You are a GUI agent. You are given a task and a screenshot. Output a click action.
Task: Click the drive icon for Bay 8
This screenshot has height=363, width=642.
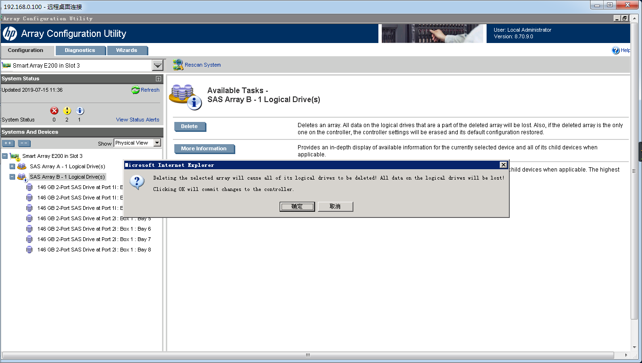[29, 250]
